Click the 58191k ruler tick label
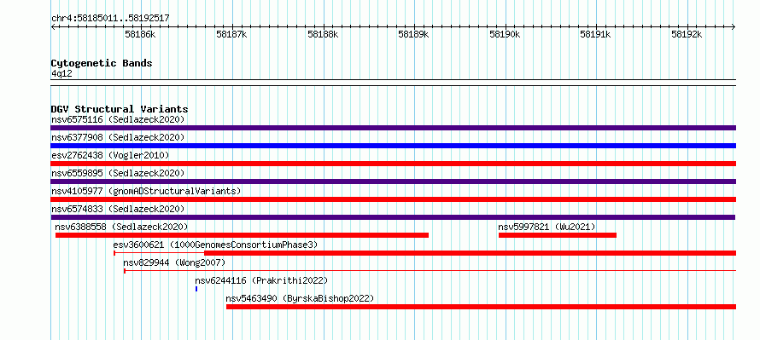This screenshot has width=760, height=340. tap(596, 34)
